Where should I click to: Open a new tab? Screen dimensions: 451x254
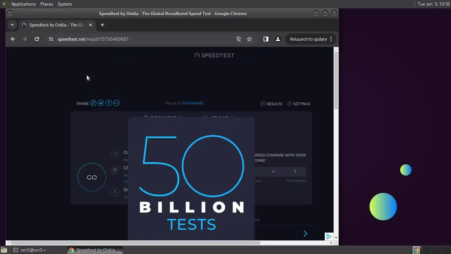click(102, 25)
